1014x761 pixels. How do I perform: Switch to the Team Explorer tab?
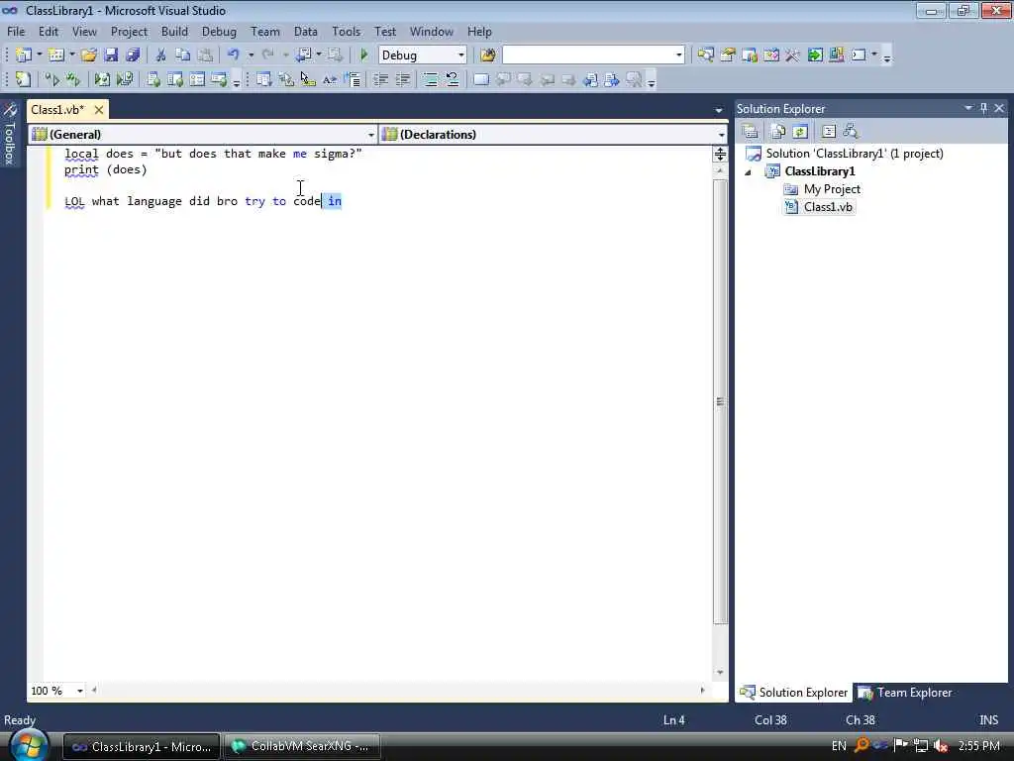pos(905,693)
